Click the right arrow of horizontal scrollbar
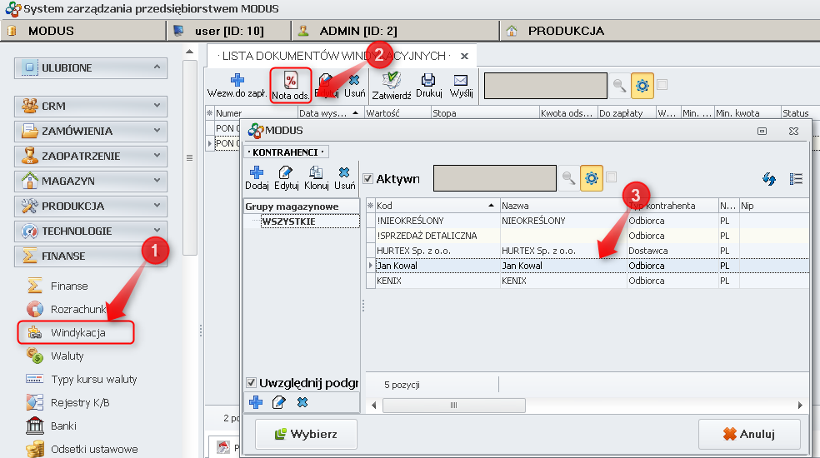 pos(800,406)
